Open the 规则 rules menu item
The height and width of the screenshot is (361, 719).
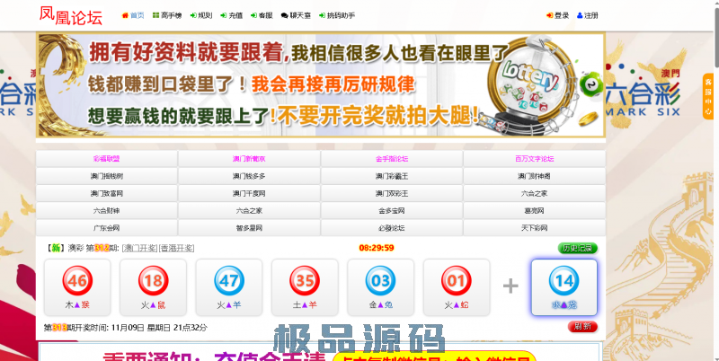(201, 16)
